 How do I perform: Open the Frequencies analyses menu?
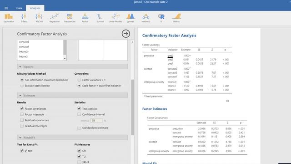pos(70,18)
